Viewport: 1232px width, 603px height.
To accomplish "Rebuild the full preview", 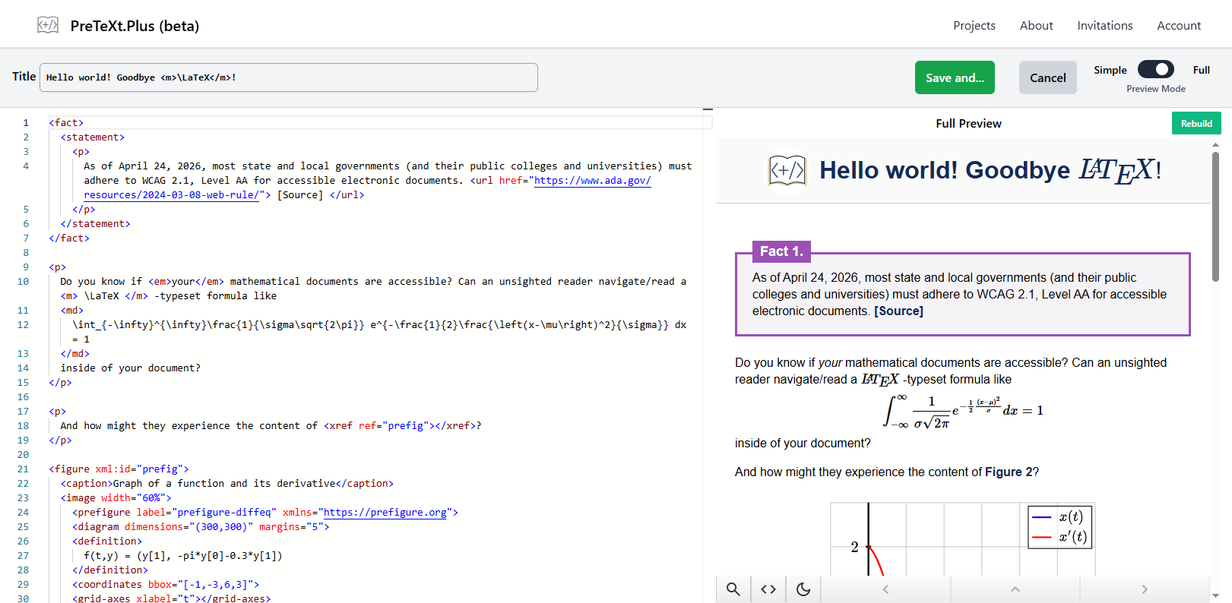I will 1196,123.
